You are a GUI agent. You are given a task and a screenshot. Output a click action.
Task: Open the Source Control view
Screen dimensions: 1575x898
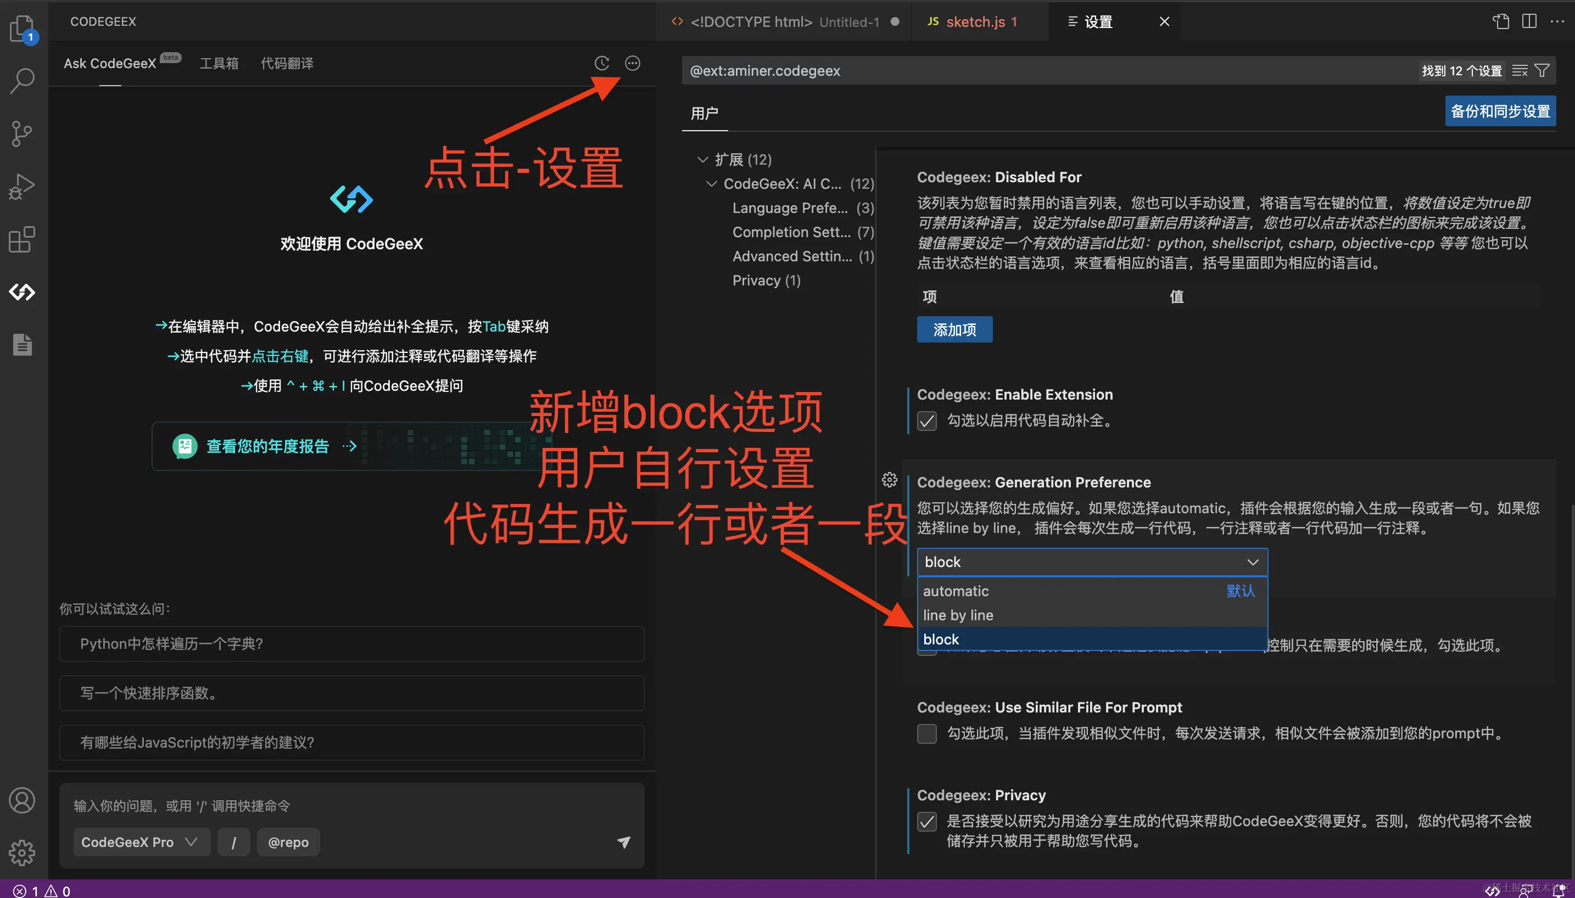[22, 133]
